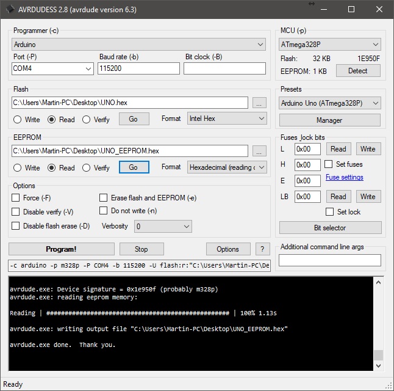Click the Detect MCU button
Screen dimensions: 394x391
[x=357, y=71]
